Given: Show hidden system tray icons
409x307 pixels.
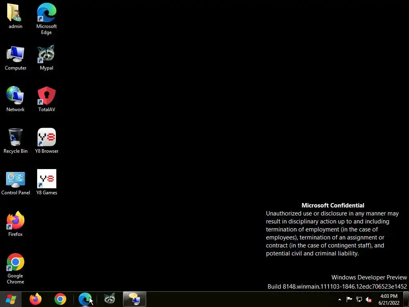Looking at the screenshot, I should coord(340,299).
